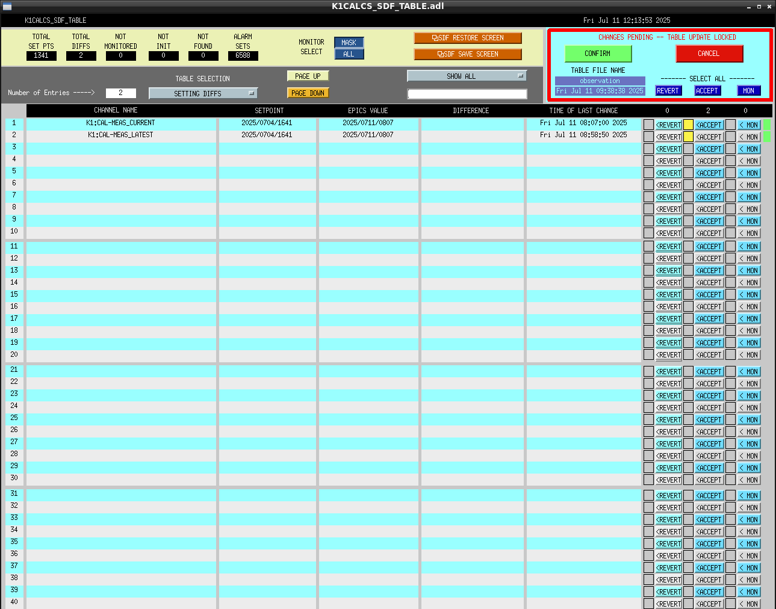
Task: Toggle revert checkbox for row 2
Action: [648, 137]
